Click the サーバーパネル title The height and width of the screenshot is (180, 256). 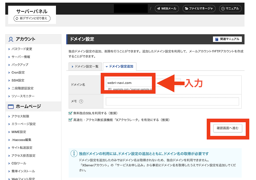32,11
